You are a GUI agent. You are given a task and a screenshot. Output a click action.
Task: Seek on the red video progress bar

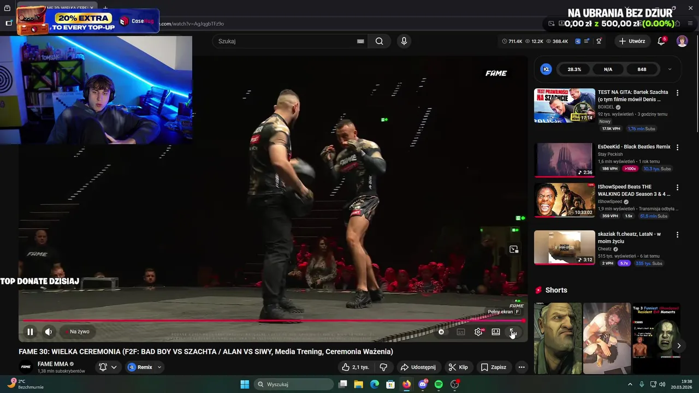272,320
